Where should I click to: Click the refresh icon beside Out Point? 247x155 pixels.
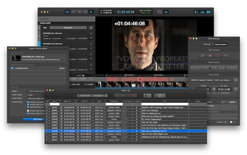(x=236, y=89)
